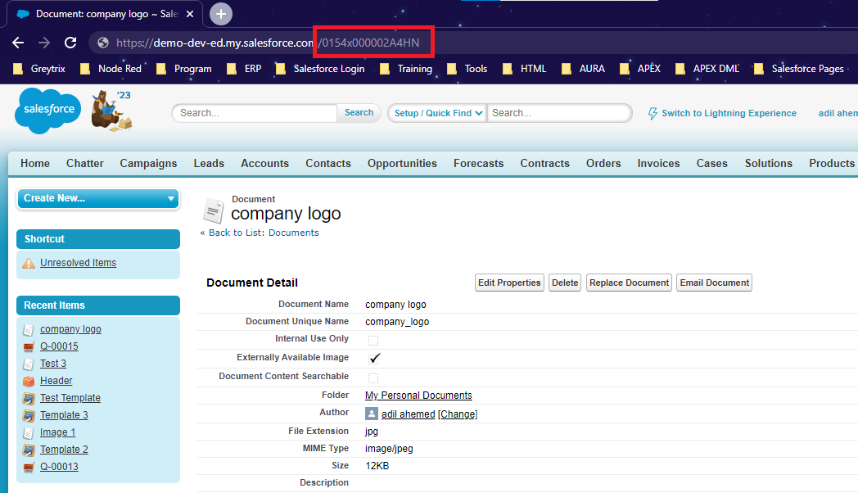
Task: Click the Salesforce Login bookmark folder icon
Action: [281, 69]
